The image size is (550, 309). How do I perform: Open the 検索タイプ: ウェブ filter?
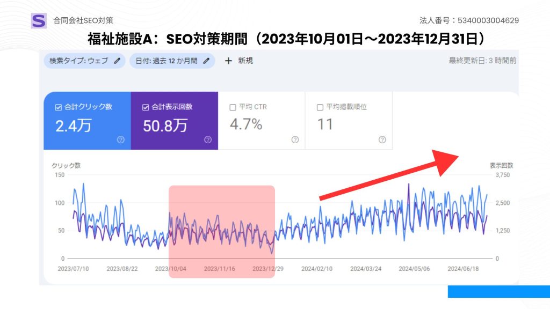click(x=79, y=61)
